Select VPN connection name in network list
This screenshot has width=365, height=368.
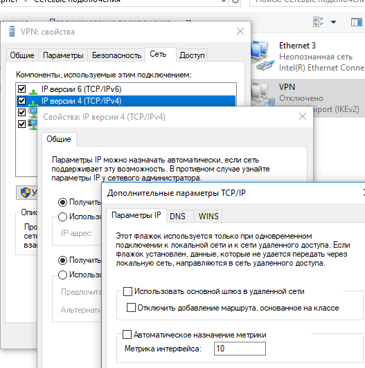(287, 87)
